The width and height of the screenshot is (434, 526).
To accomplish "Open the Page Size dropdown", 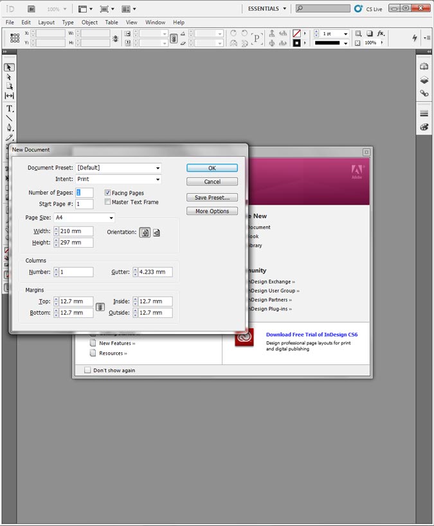I will coord(84,218).
